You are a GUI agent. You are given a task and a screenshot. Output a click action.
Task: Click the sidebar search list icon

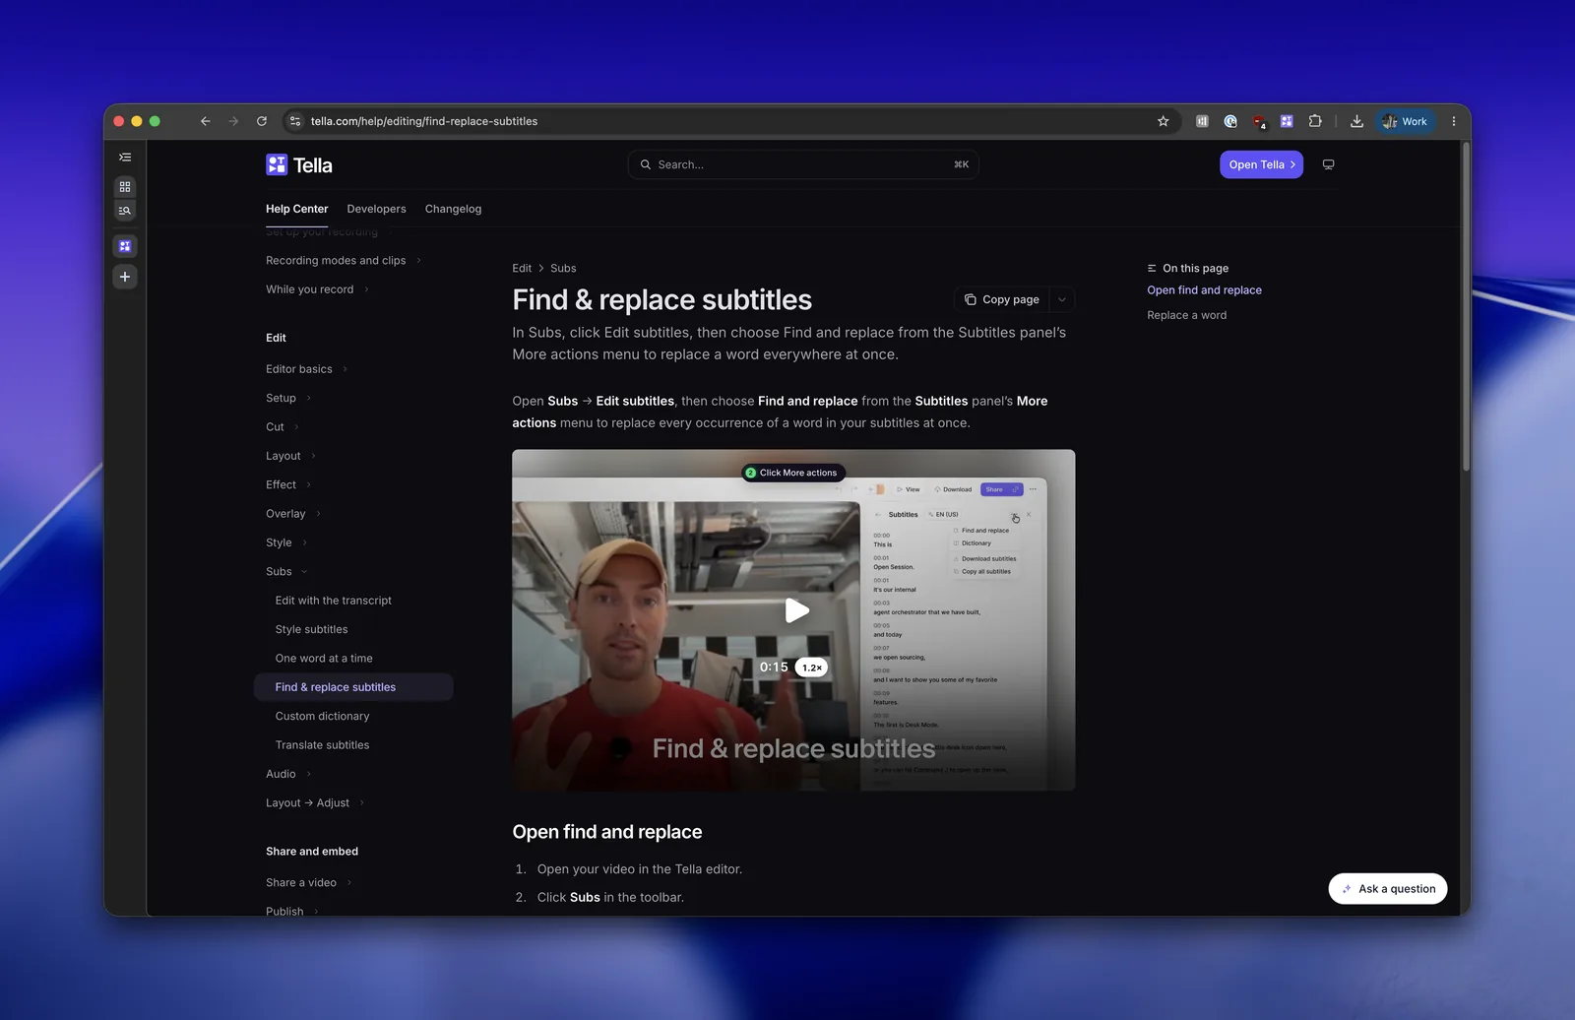(x=125, y=211)
